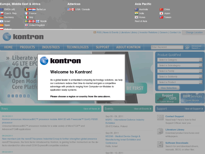The image size is (205, 154).
Task: Open the SUPPORT menu
Action: tap(103, 47)
